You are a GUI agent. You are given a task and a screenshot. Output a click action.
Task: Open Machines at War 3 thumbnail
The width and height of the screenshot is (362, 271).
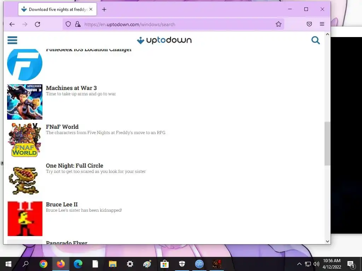[25, 102]
